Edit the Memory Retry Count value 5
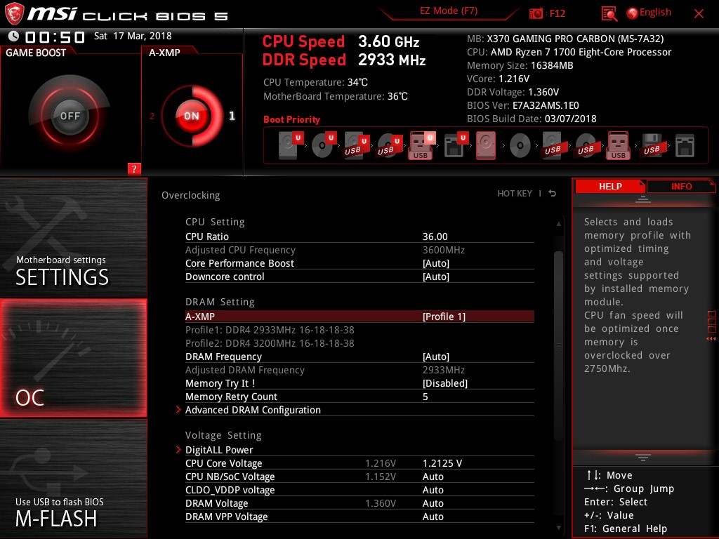Image resolution: width=719 pixels, height=539 pixels. [x=359, y=397]
